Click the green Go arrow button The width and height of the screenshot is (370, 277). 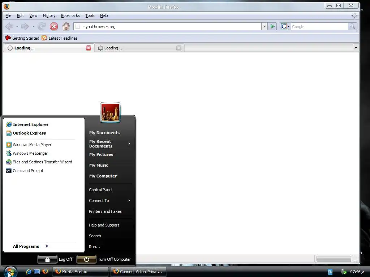(x=272, y=26)
